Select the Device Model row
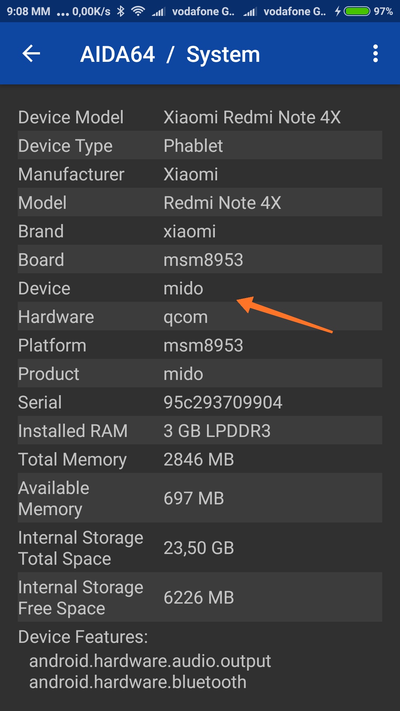The width and height of the screenshot is (400, 711). (x=200, y=117)
